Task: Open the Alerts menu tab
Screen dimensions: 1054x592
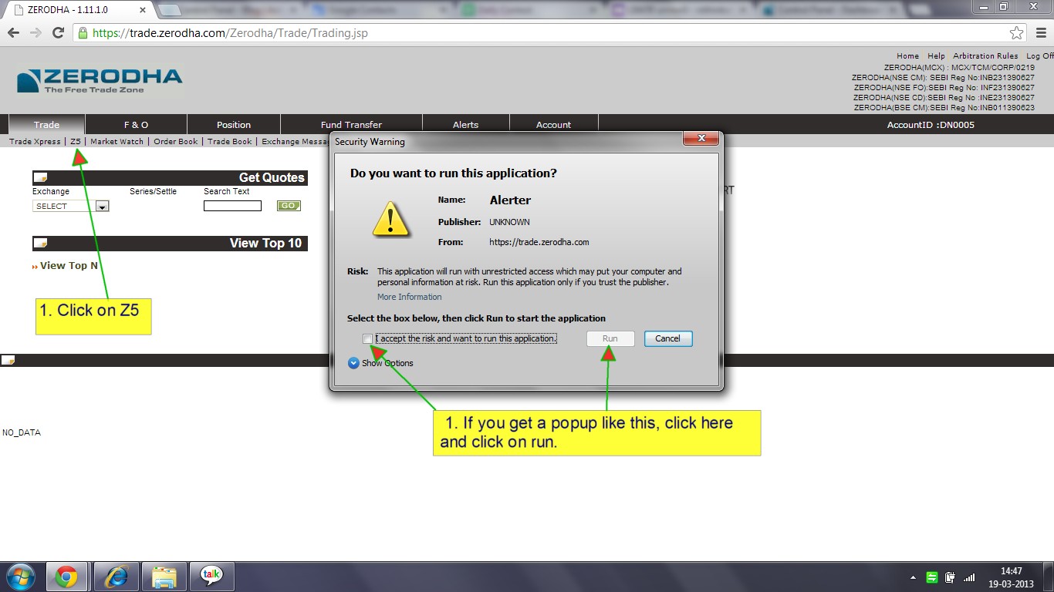Action: click(465, 125)
